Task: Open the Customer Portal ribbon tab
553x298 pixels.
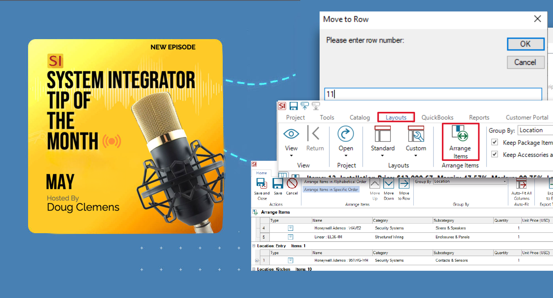Action: 527,117
